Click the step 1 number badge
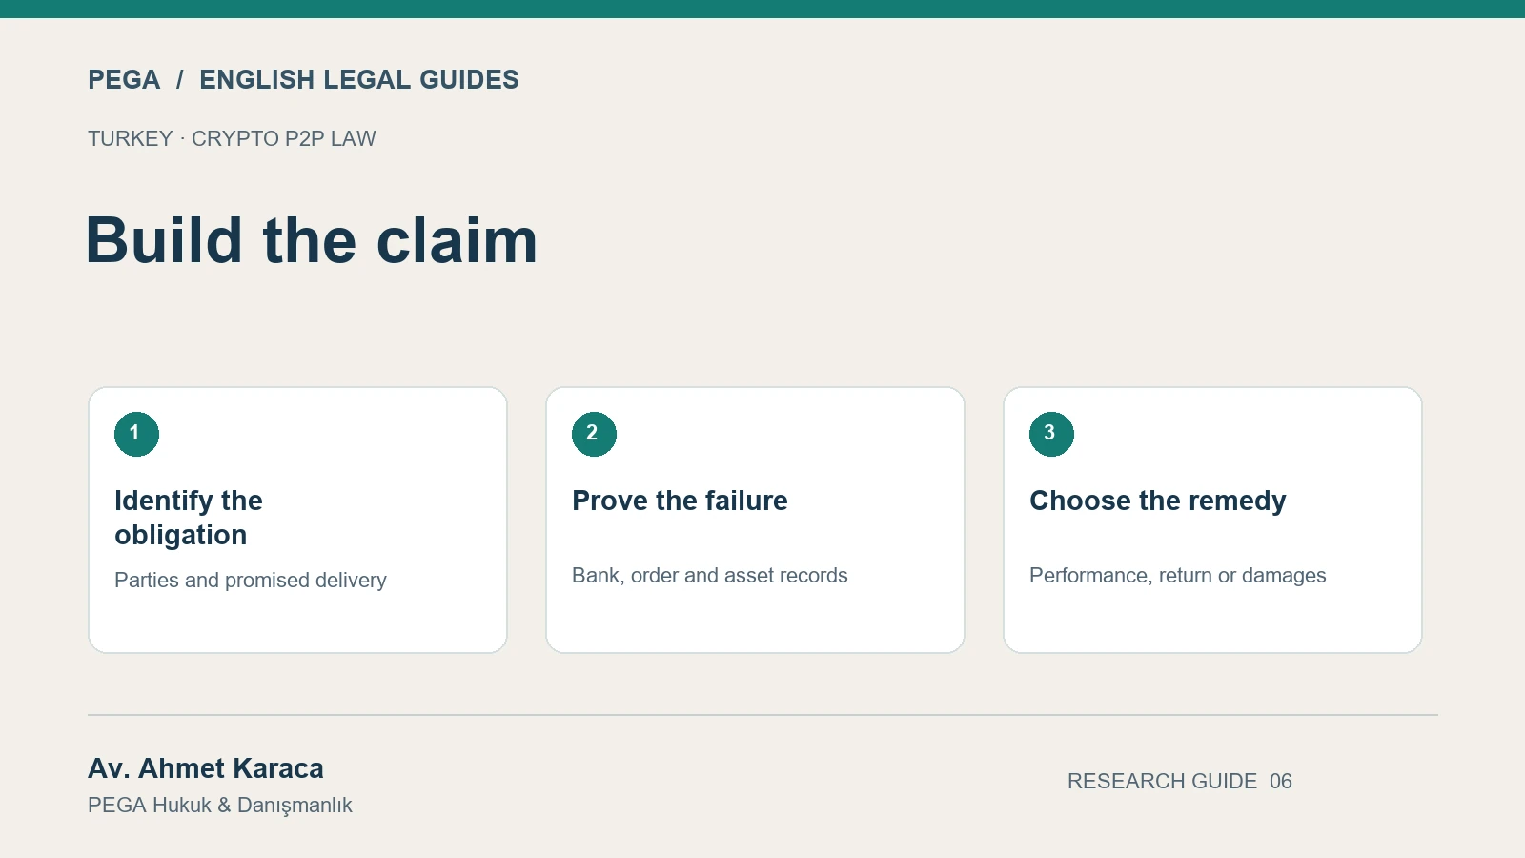This screenshot has height=858, width=1525. (x=136, y=434)
